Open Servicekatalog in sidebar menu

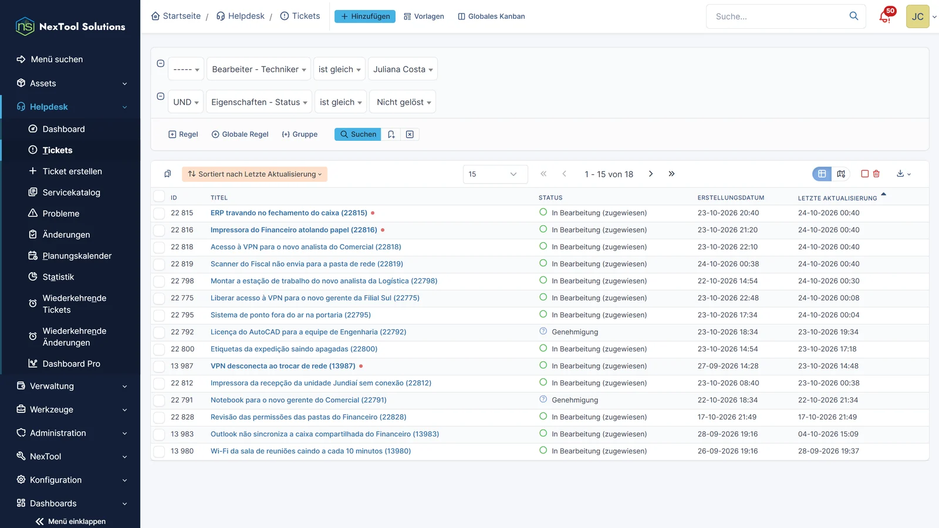[x=71, y=192]
